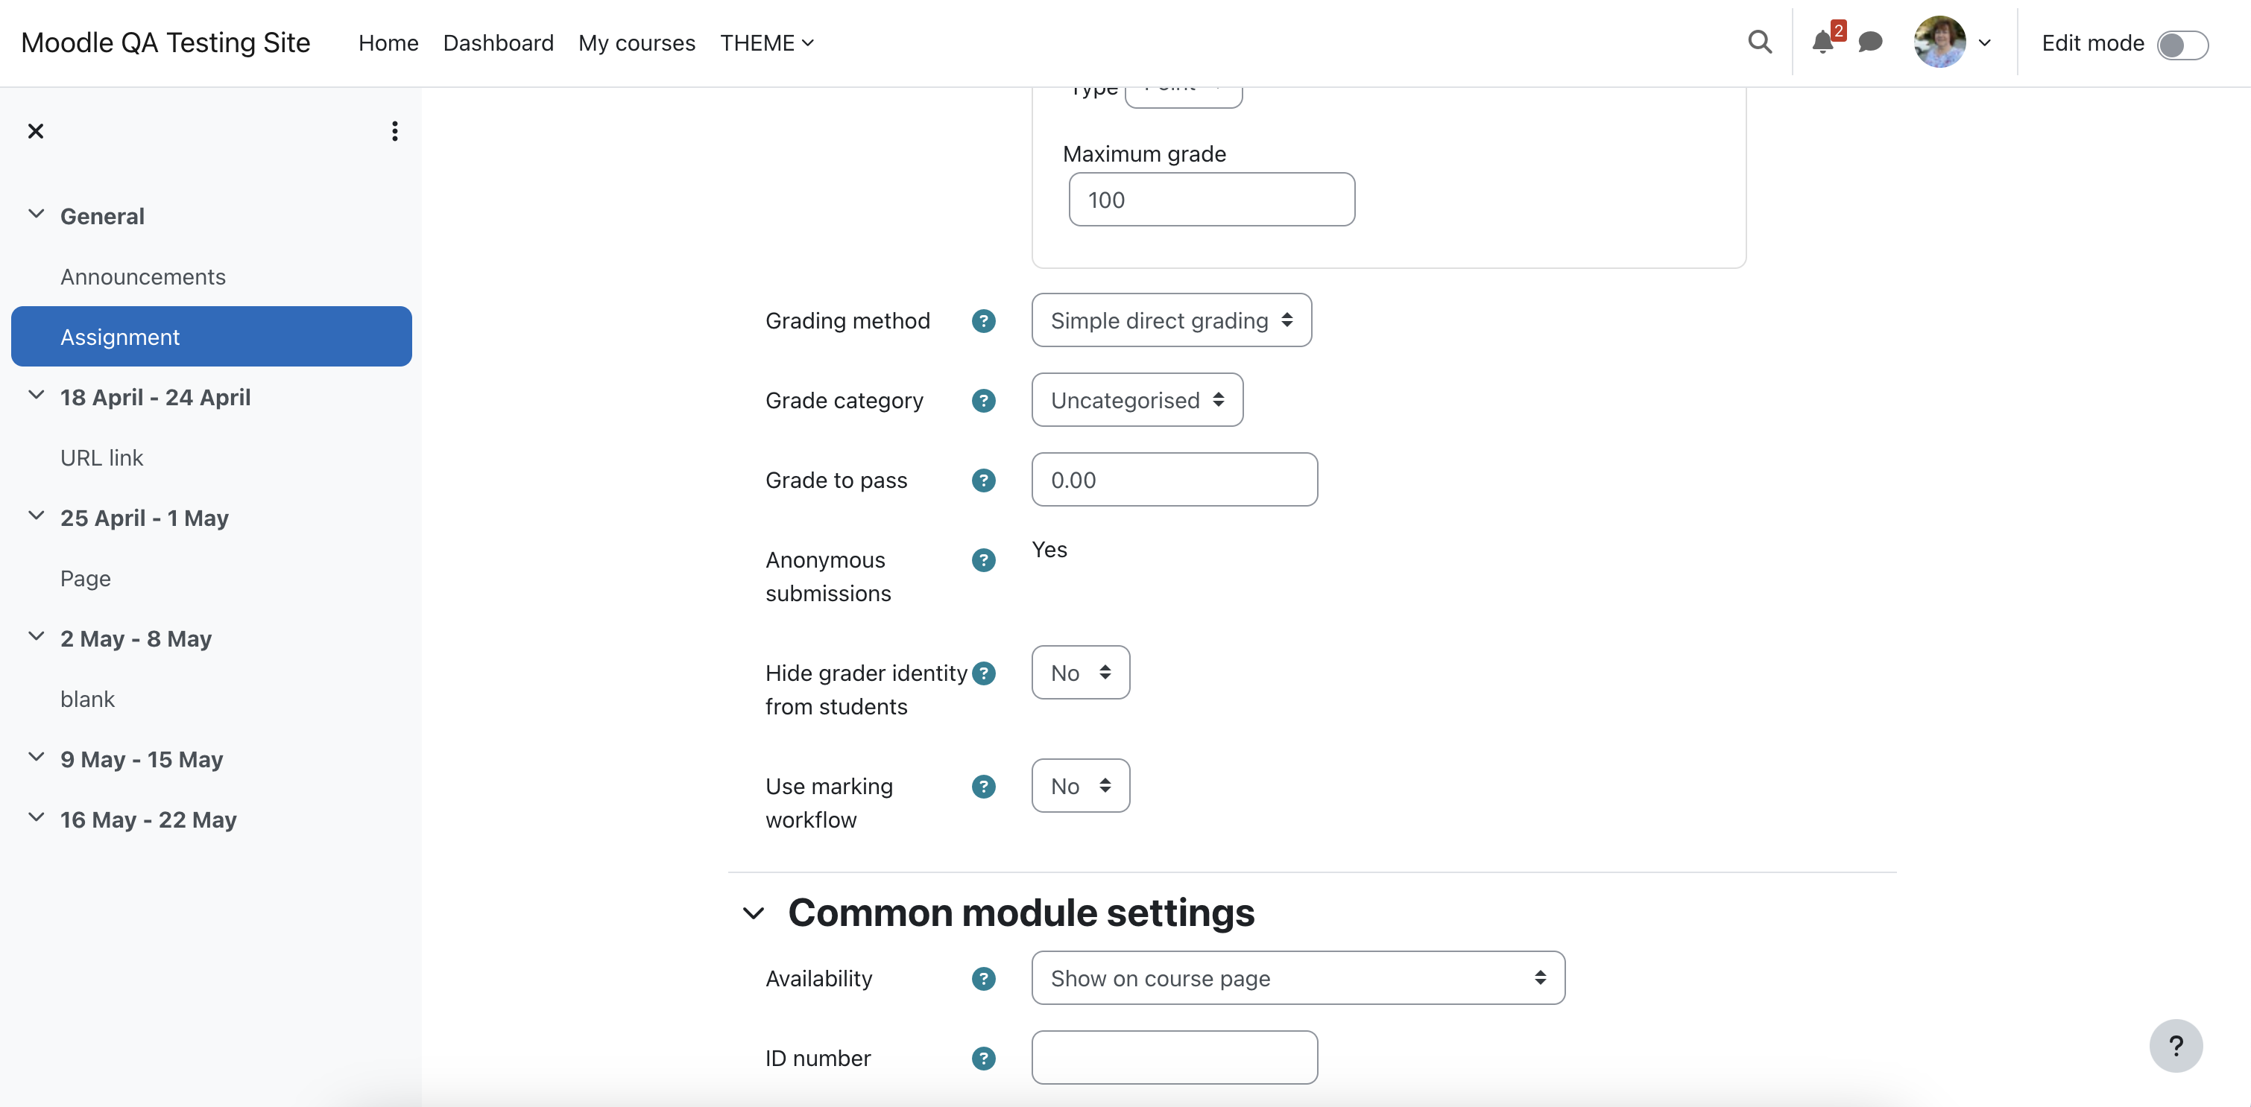Collapse 18 April - 24 April chevron

point(36,395)
